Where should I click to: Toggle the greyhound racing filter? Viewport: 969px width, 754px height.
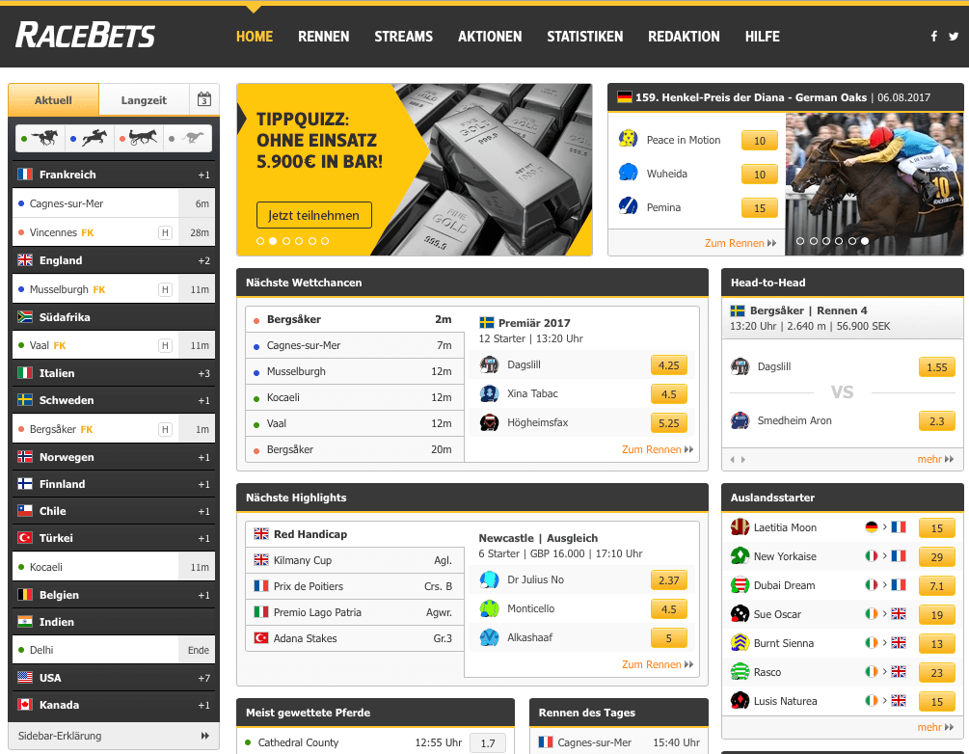pos(187,139)
